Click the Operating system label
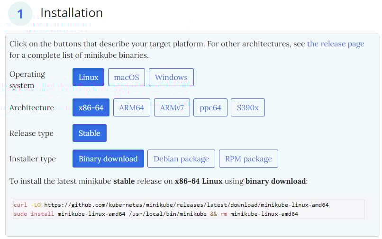This screenshot has width=382, height=239. [x=27, y=80]
